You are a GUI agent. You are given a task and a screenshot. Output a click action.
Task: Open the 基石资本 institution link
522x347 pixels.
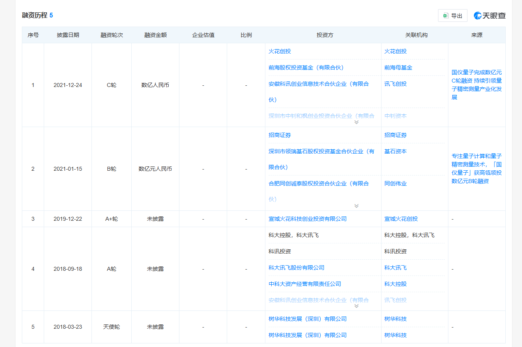point(395,151)
